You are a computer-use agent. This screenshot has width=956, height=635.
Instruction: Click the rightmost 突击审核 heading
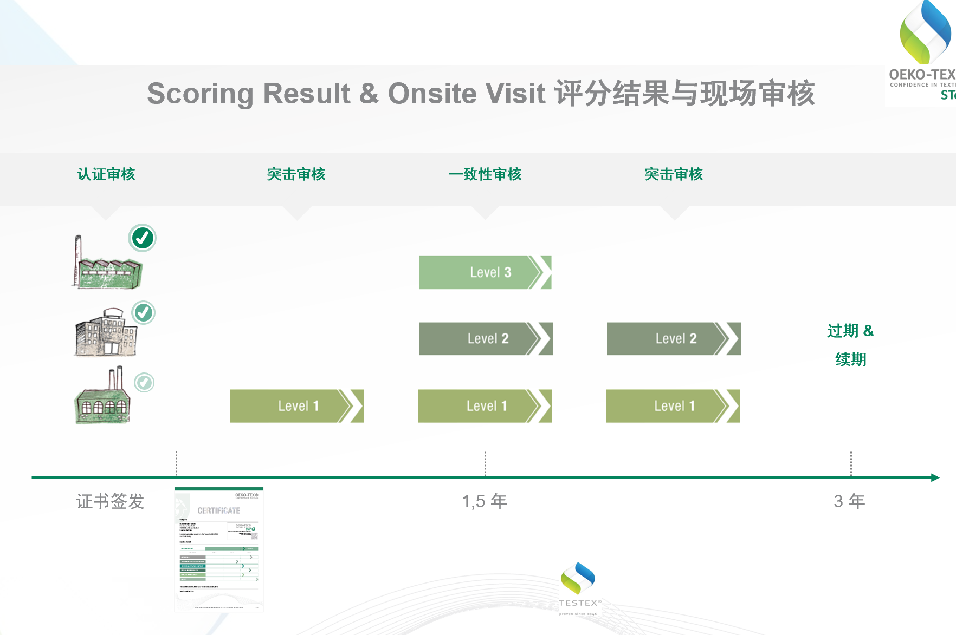[x=673, y=174]
